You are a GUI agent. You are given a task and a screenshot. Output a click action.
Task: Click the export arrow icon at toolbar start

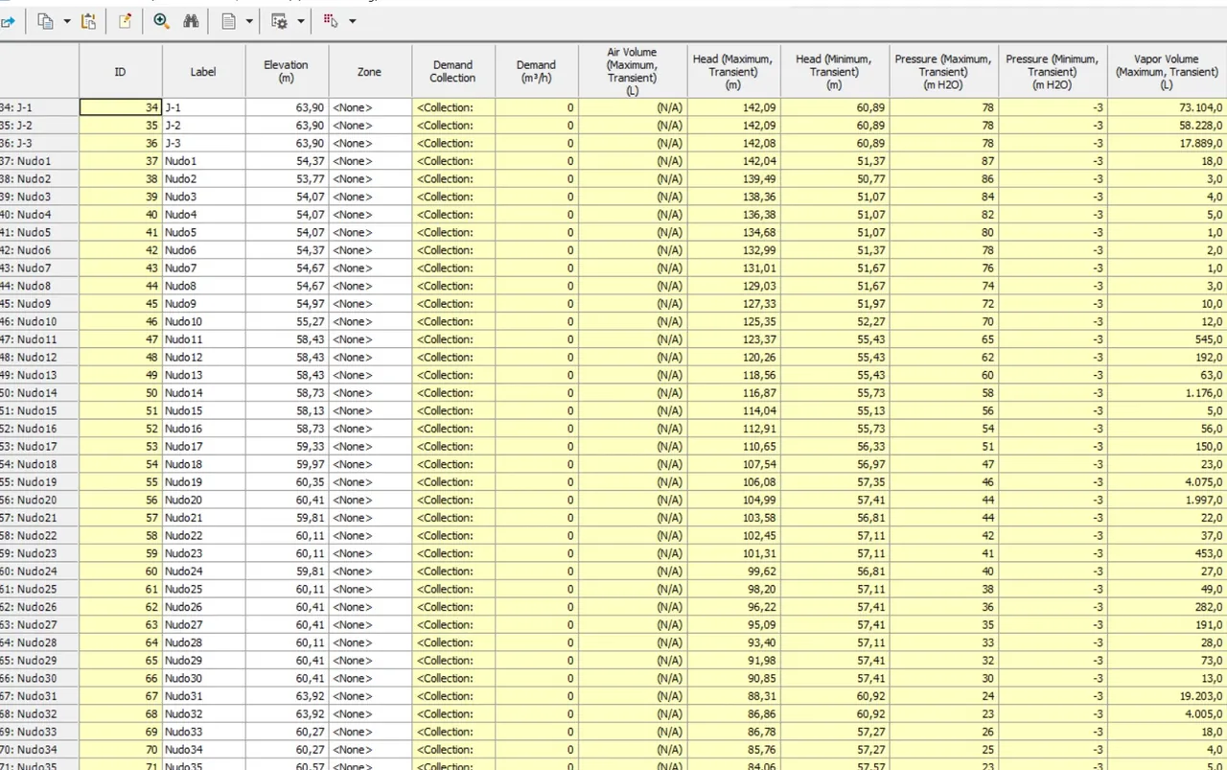click(8, 21)
